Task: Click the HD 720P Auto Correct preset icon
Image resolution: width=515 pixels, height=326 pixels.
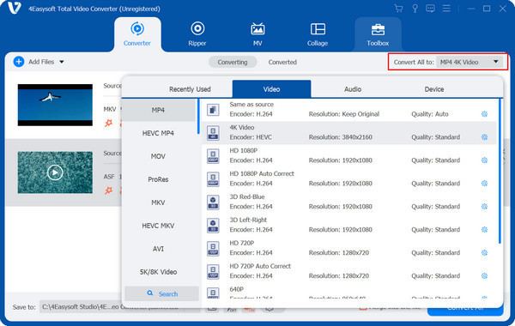Action: tap(213, 272)
